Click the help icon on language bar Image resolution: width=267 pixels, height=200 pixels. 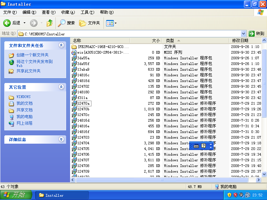pos(204,146)
